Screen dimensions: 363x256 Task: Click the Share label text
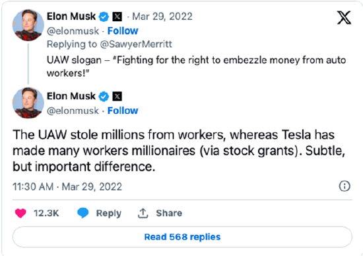click(169, 213)
